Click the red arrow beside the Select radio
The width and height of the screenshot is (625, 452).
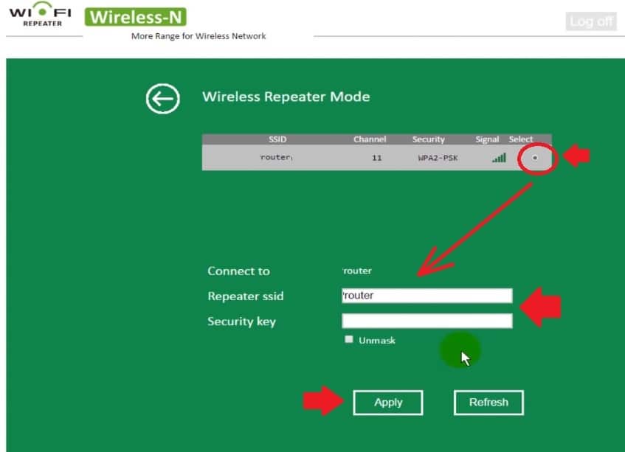pyautogui.click(x=577, y=156)
